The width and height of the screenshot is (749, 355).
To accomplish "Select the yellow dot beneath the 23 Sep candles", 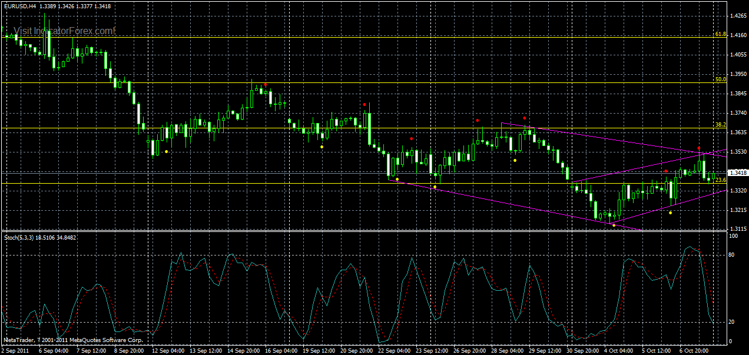I will (435, 187).
